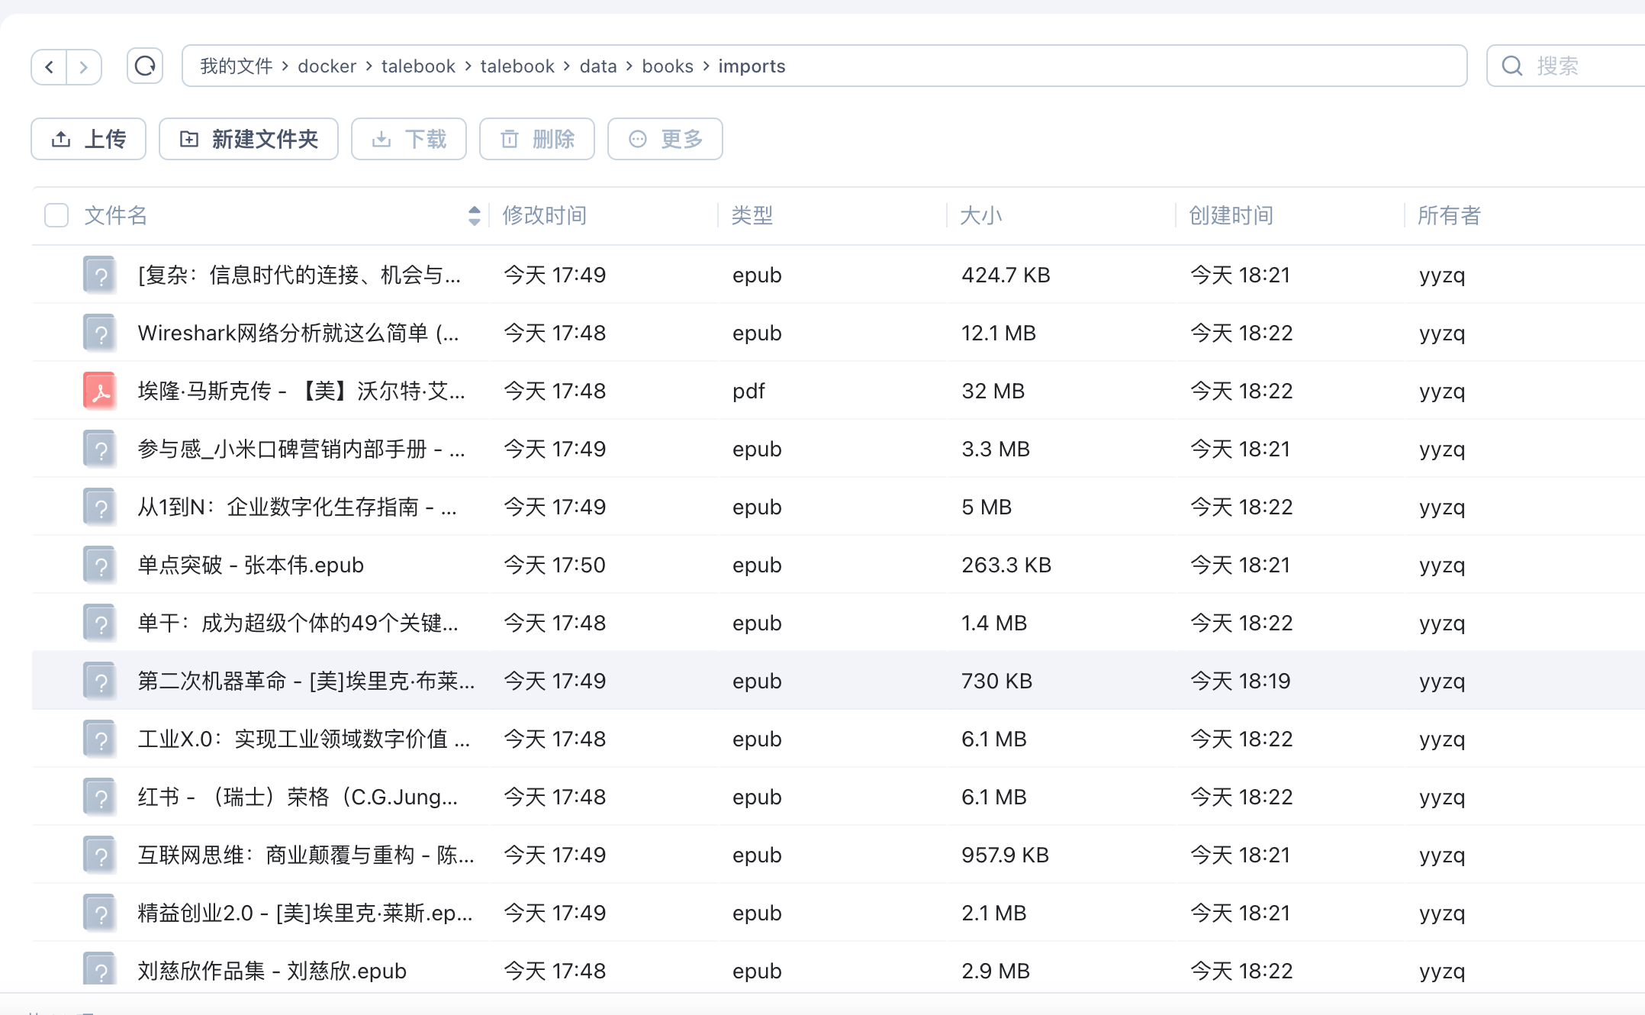Open the 更多 more menu
Viewport: 1645px width, 1015px height.
tap(665, 139)
